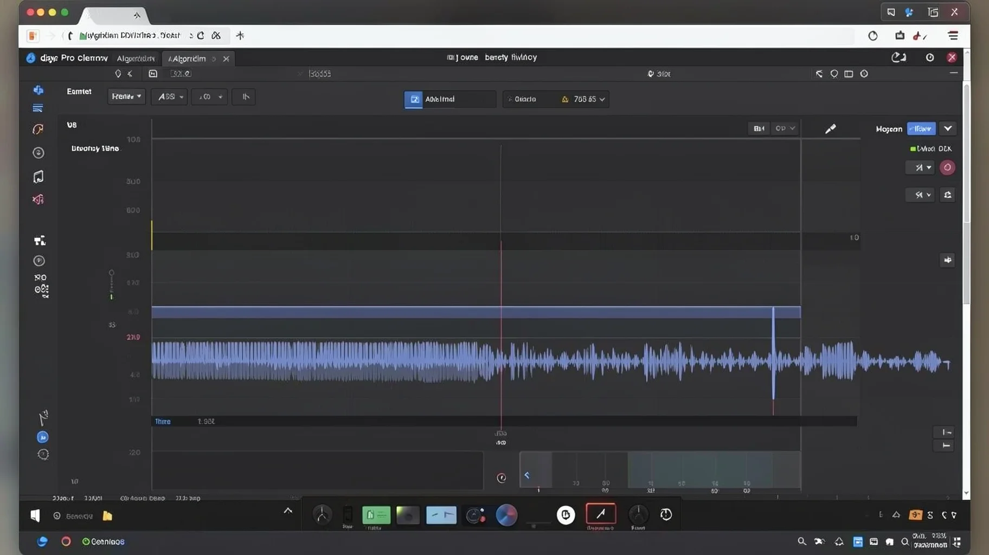Select the pencil edit tool above the timeline
Viewport: 989px width, 555px height.
click(x=830, y=128)
